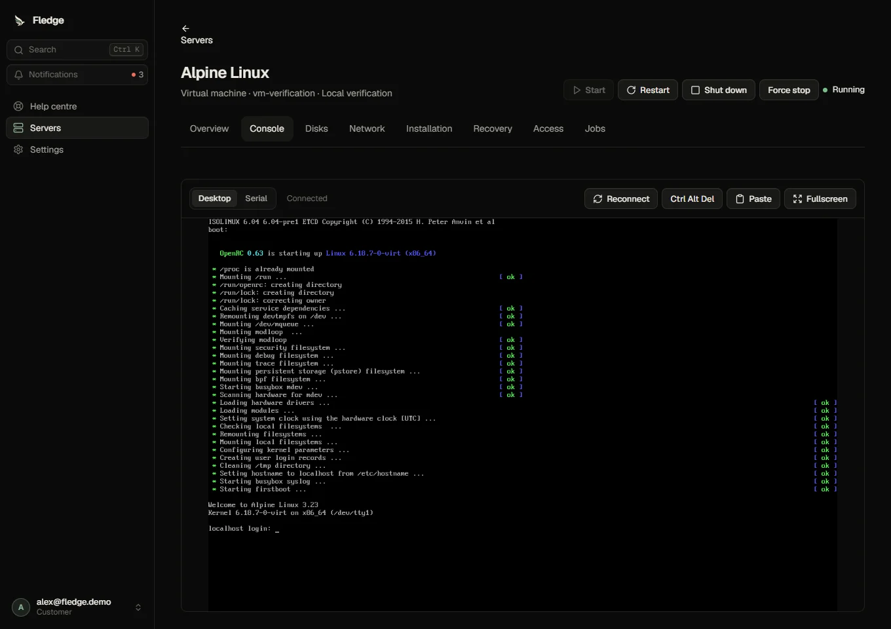Click the Start button
The width and height of the screenshot is (891, 629).
click(588, 90)
